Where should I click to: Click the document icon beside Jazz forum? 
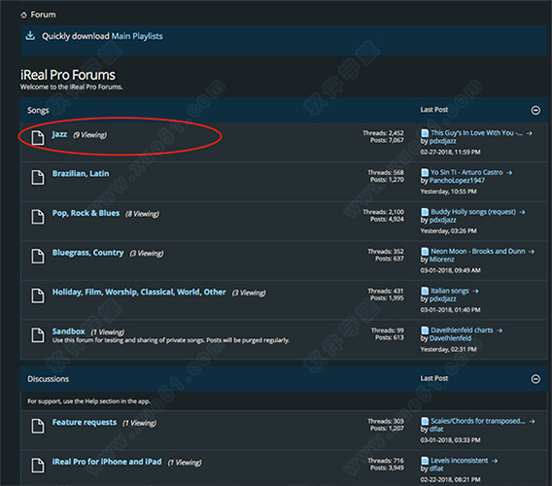click(38, 137)
